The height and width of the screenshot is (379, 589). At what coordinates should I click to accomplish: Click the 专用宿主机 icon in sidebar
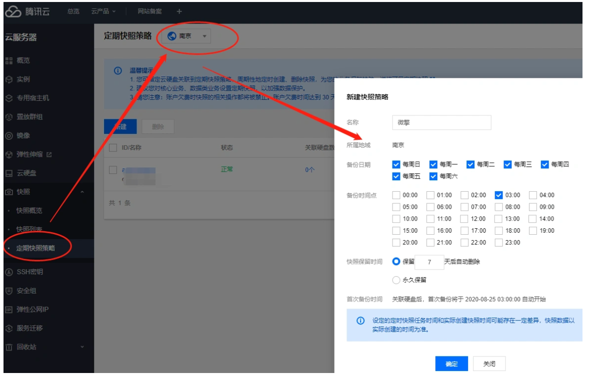pos(9,98)
